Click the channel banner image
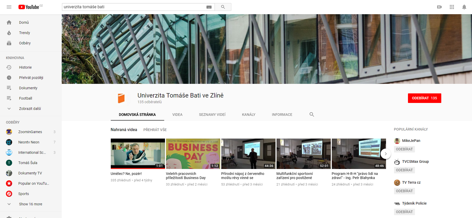472x218 pixels. point(267,49)
